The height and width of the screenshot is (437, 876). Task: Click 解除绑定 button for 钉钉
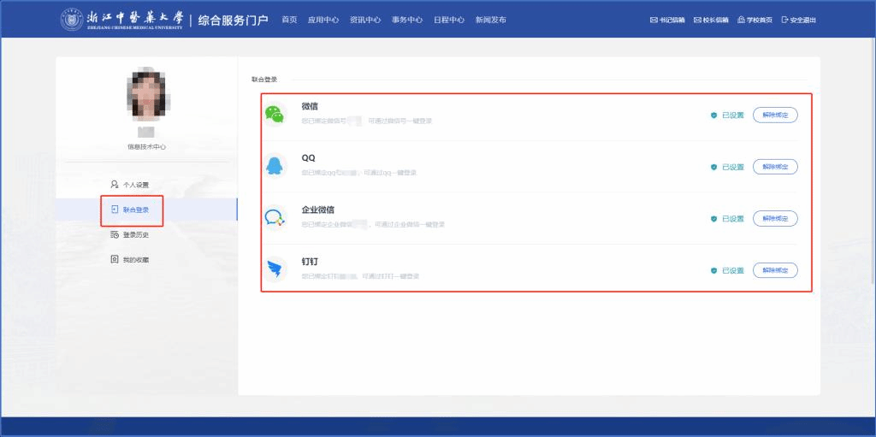coord(775,270)
